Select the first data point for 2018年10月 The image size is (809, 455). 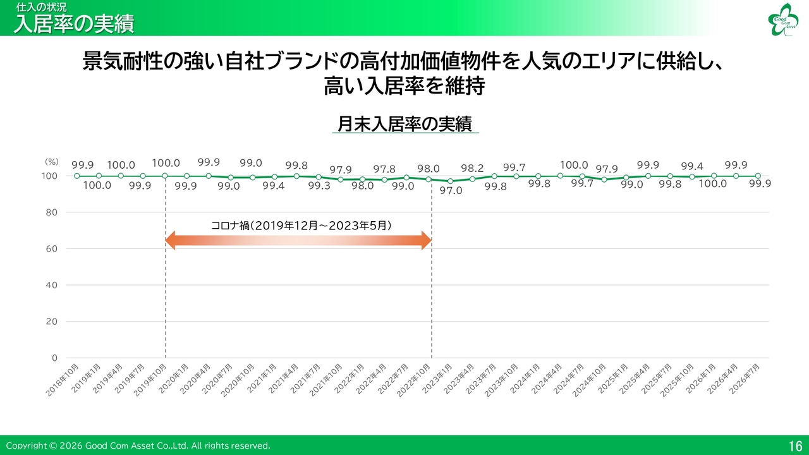coord(76,176)
